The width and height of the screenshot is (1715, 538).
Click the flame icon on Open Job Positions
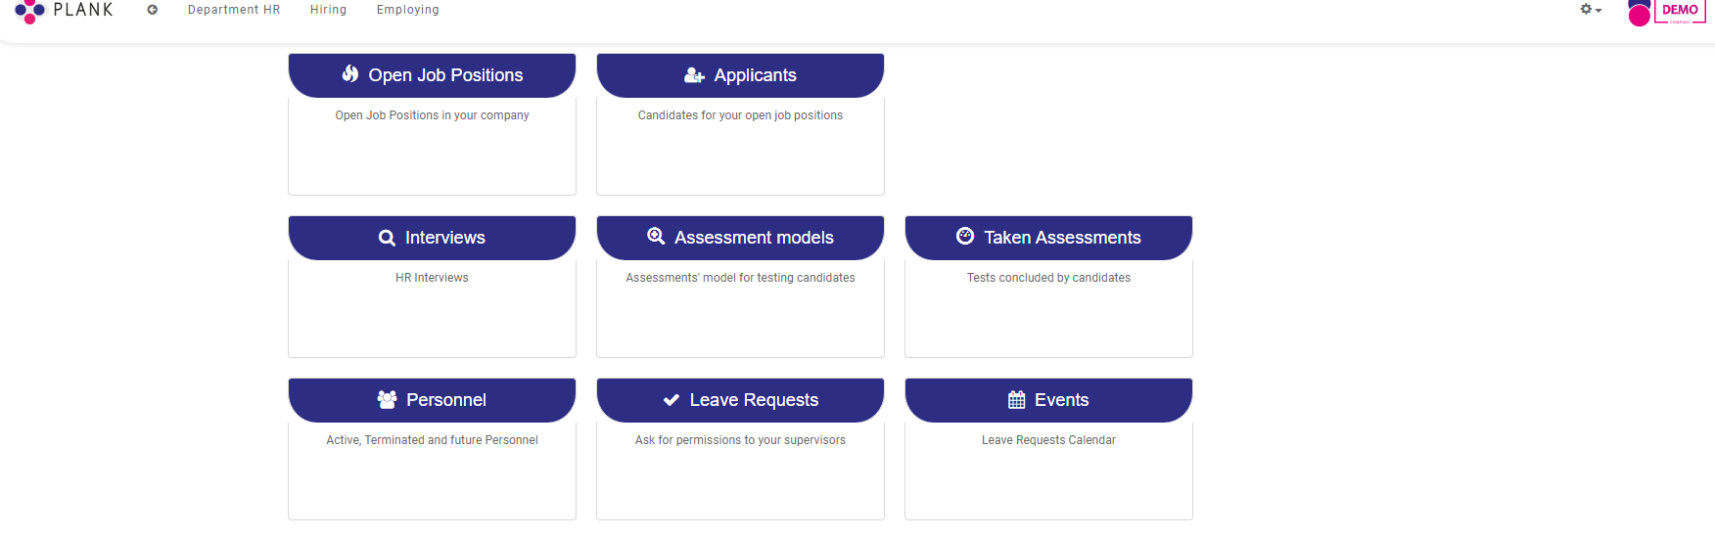[x=349, y=74]
